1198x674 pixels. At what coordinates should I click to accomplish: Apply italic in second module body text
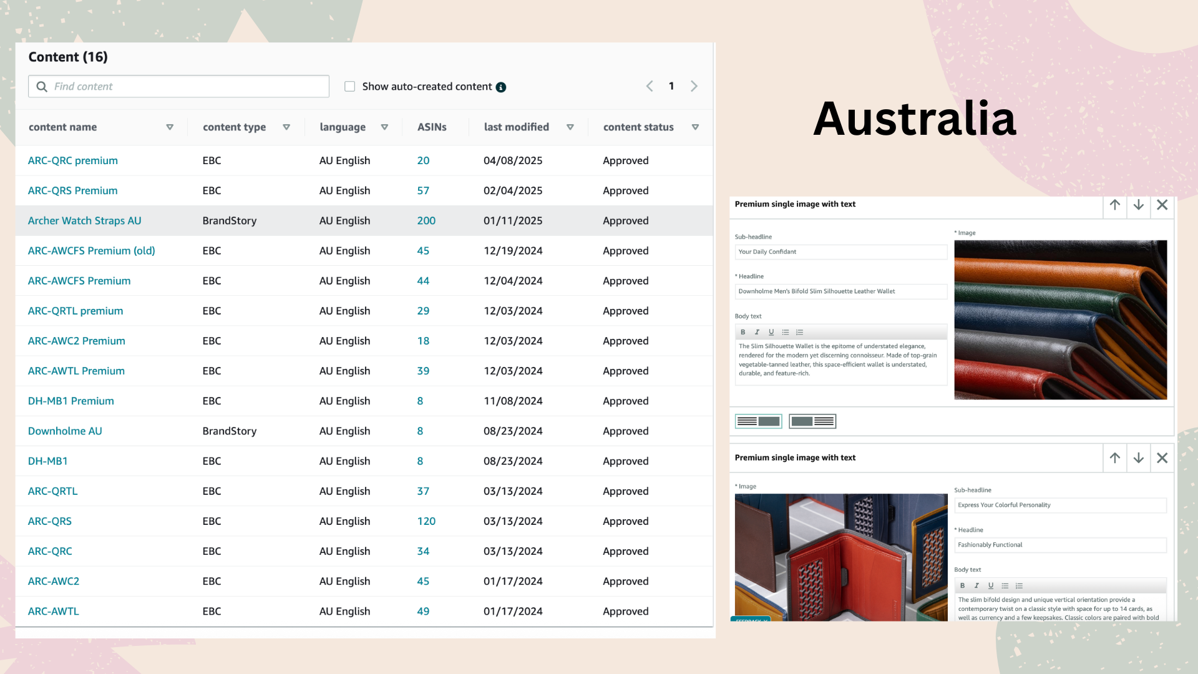point(976,586)
